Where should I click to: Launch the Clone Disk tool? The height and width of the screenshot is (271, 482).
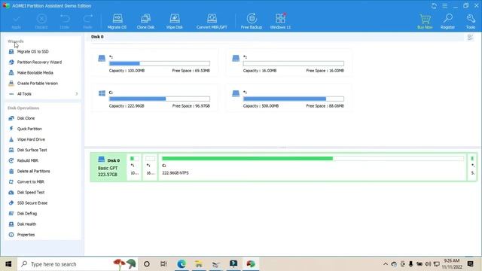point(145,21)
